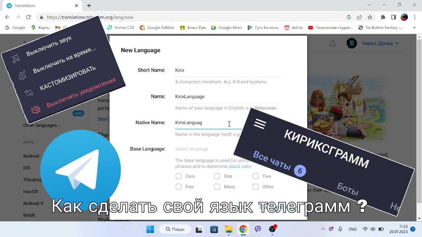Viewport: 422px width, 237px height.
Task: Bookmark this page with the star icon
Action: pos(370,17)
